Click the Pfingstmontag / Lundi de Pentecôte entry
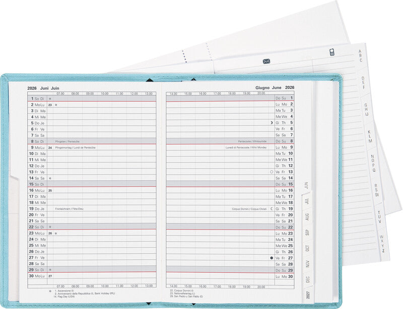 [x=75, y=147]
